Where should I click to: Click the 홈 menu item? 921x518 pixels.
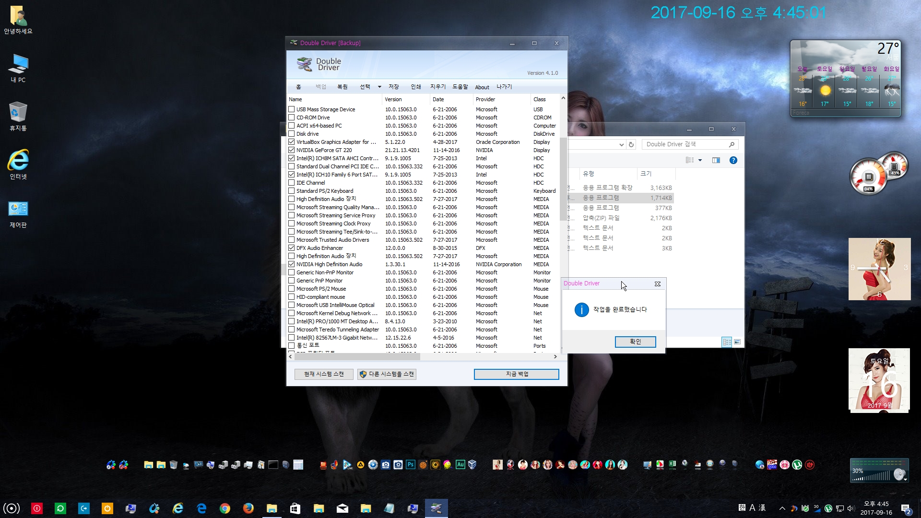298,87
